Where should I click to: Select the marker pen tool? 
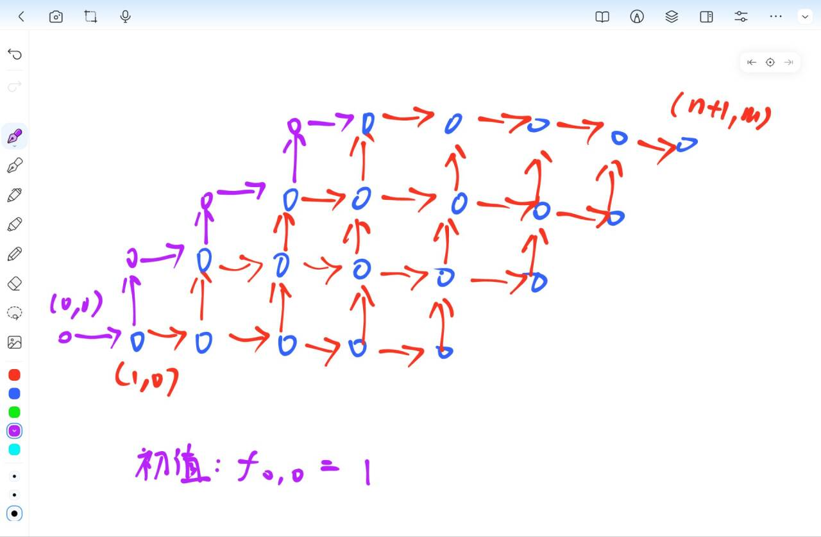tap(15, 195)
